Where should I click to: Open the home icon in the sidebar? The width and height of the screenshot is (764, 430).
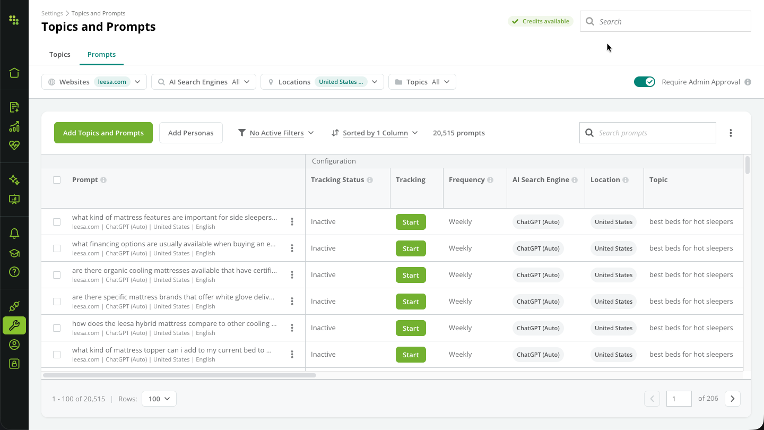click(14, 73)
